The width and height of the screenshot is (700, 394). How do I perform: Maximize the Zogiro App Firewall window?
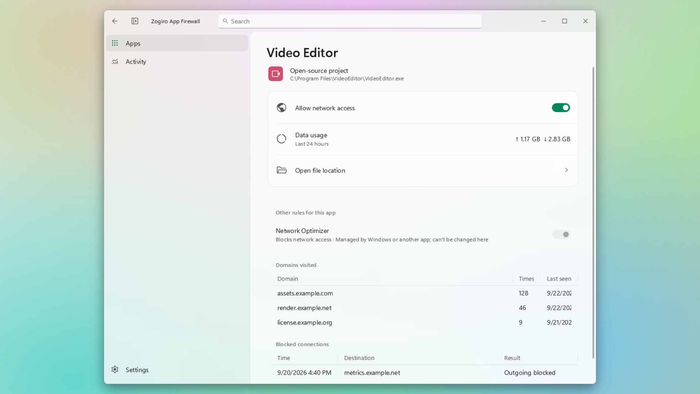click(x=564, y=21)
